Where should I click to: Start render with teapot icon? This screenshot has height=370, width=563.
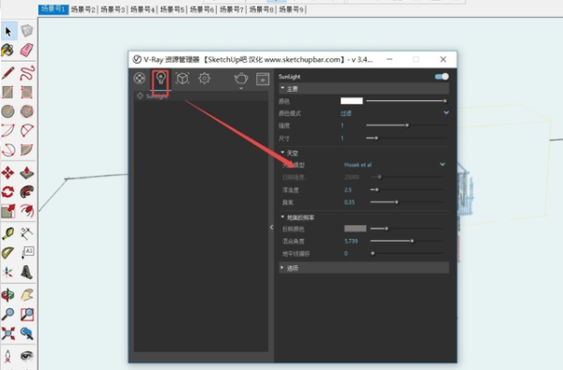(x=241, y=78)
